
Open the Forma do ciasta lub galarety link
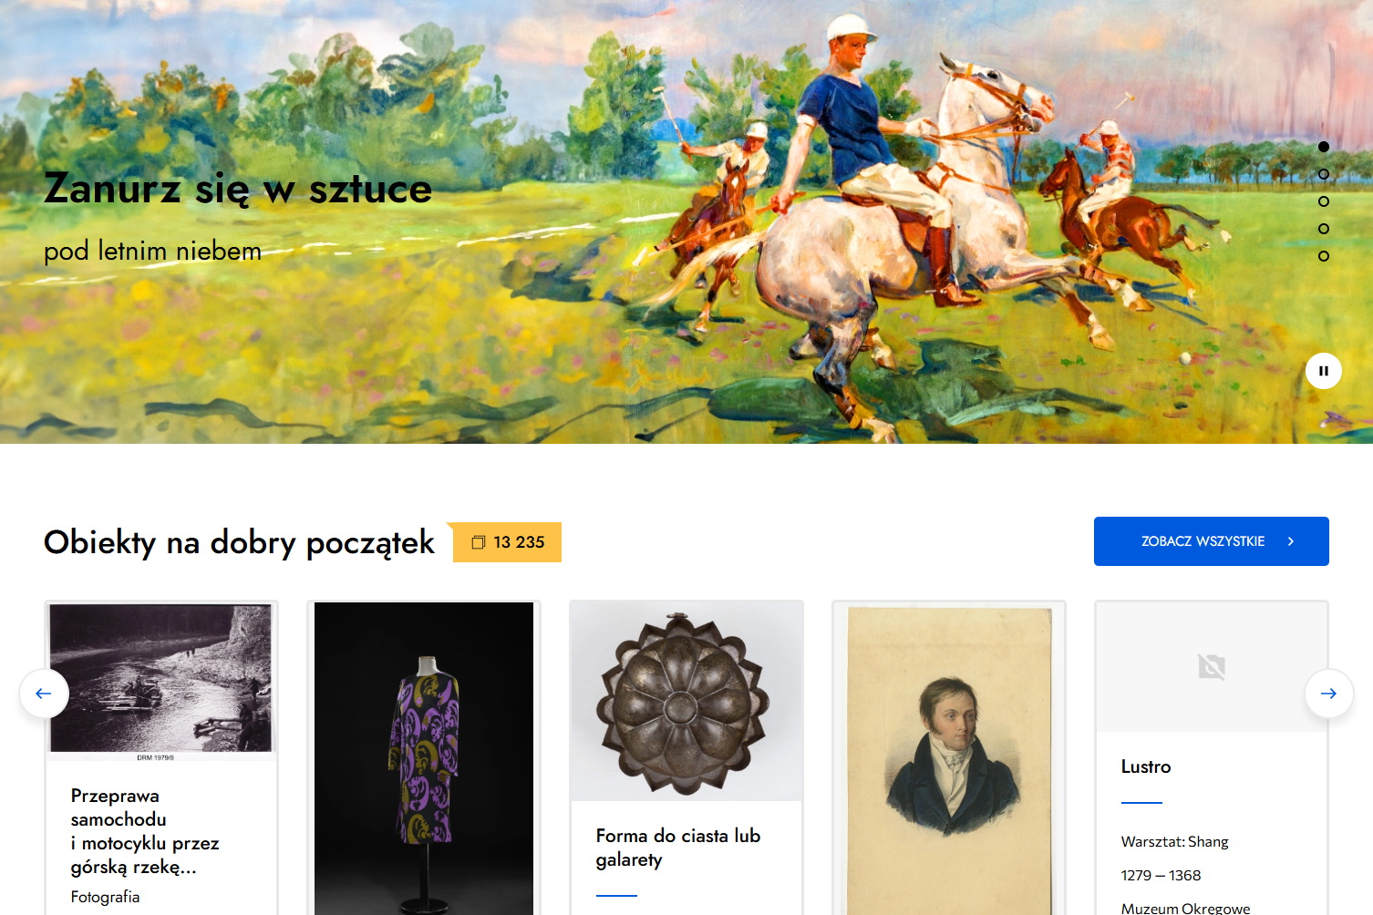(677, 848)
